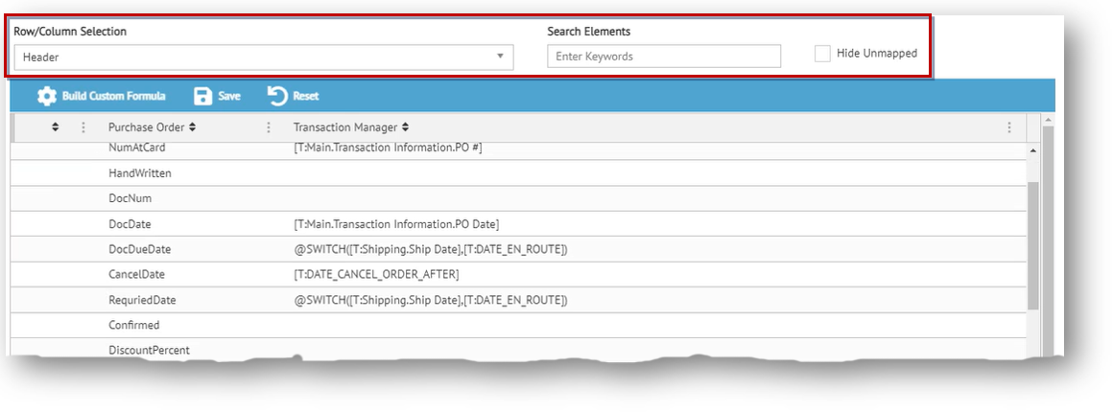Viewport: 1113px width, 412px height.
Task: Click the grid's scroll up arrow
Action: [1033, 150]
